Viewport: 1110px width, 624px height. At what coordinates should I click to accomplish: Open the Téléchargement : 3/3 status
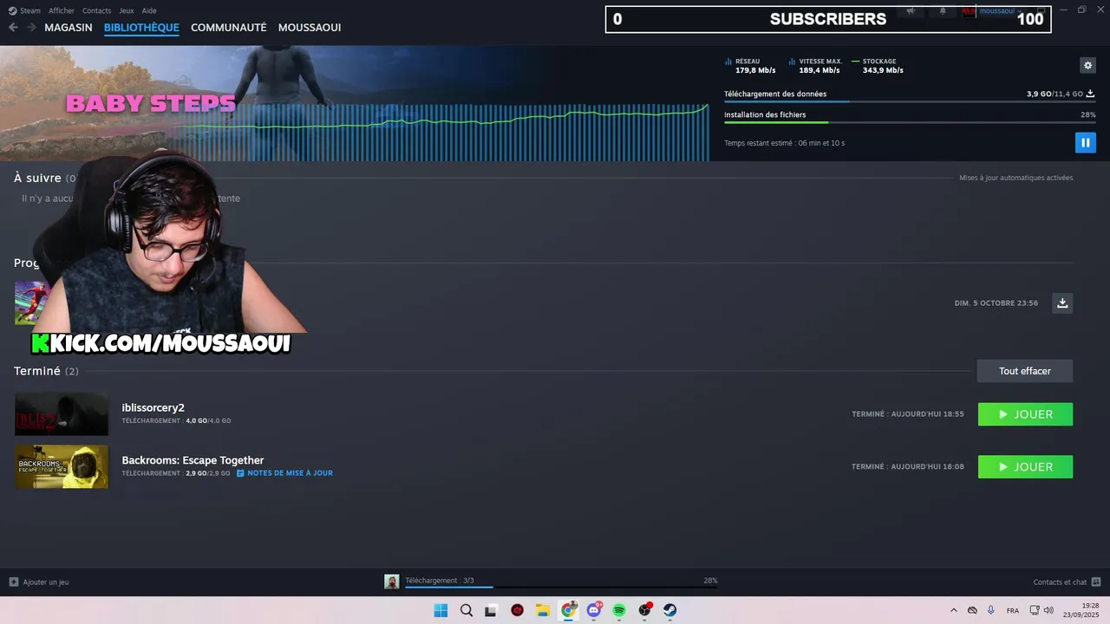440,581
